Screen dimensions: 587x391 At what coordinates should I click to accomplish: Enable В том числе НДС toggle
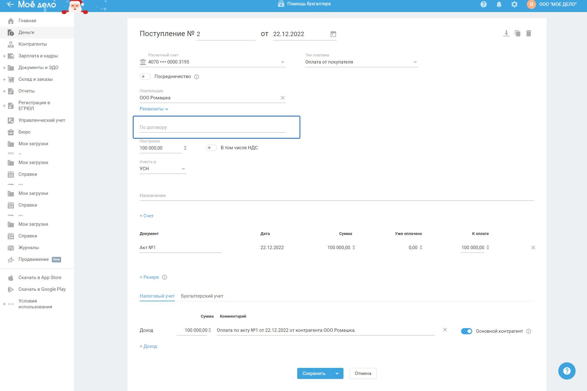click(211, 148)
